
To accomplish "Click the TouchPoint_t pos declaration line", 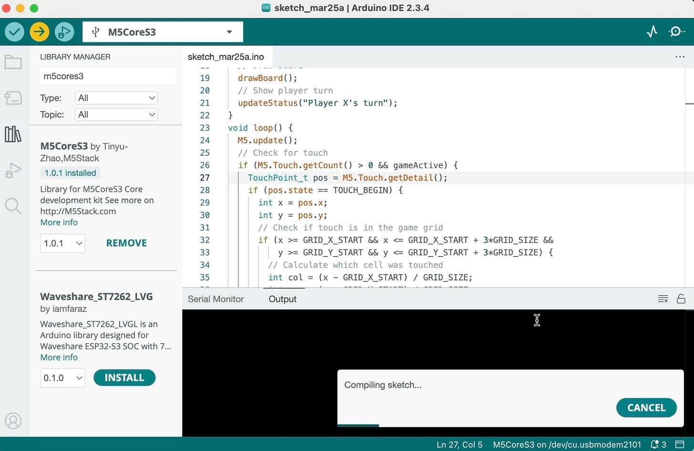I will [x=347, y=178].
